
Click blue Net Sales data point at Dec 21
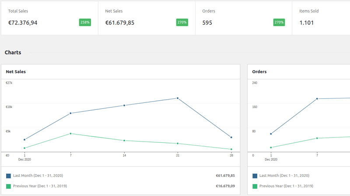[178, 98]
